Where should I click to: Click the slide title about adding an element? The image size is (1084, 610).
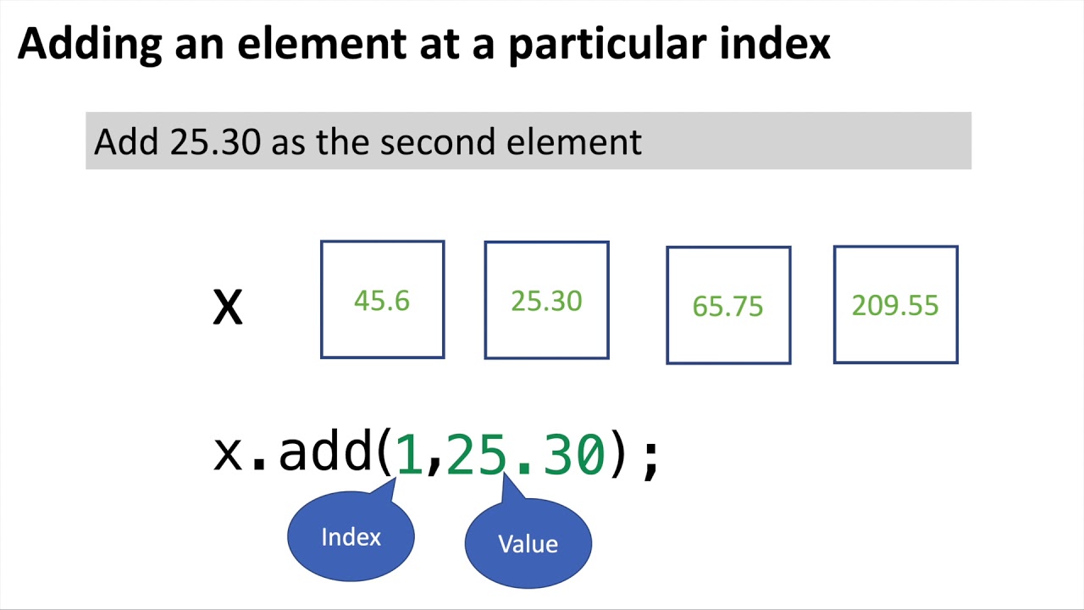pos(423,44)
